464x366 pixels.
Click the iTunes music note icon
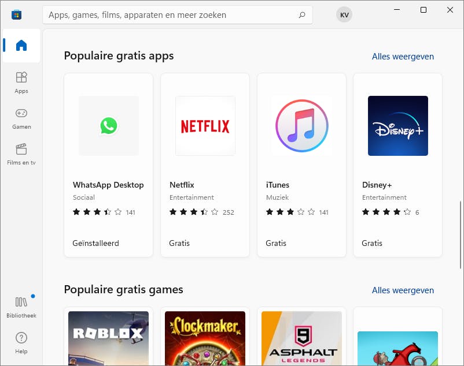(301, 126)
